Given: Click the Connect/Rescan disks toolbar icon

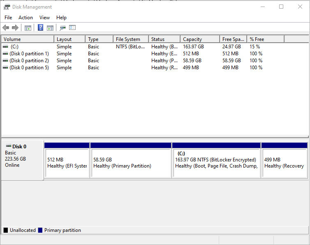Looking at the screenshot, I should (x=62, y=28).
